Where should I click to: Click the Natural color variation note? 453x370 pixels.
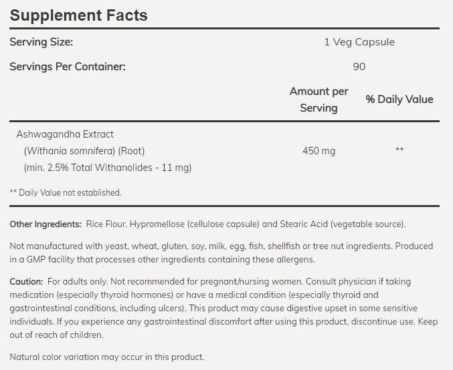coord(107,357)
